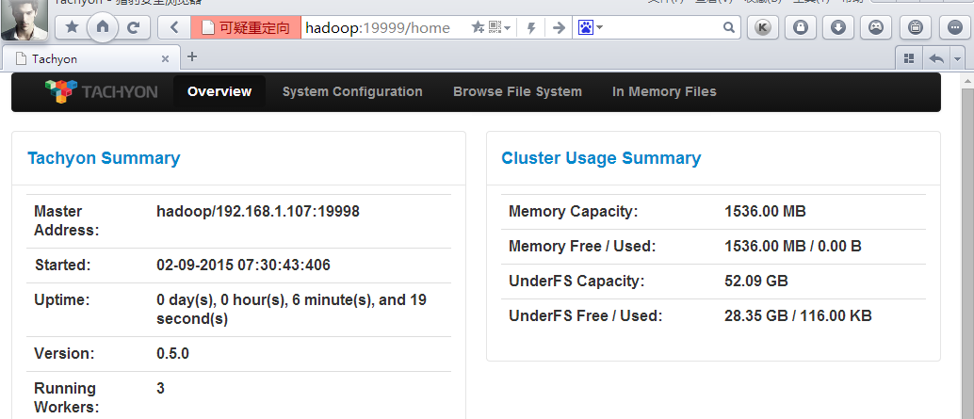Viewport: 974px width, 419px height.
Task: Click Memory Capacity value 1536.00 MB
Action: [765, 212]
